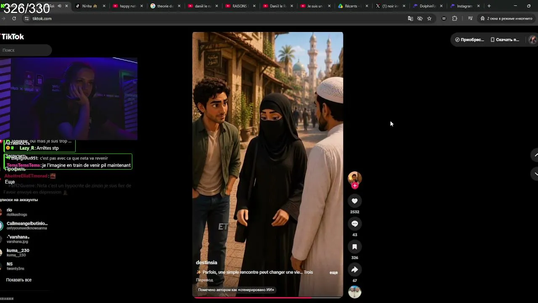Share the video with the arrow icon

click(x=355, y=269)
